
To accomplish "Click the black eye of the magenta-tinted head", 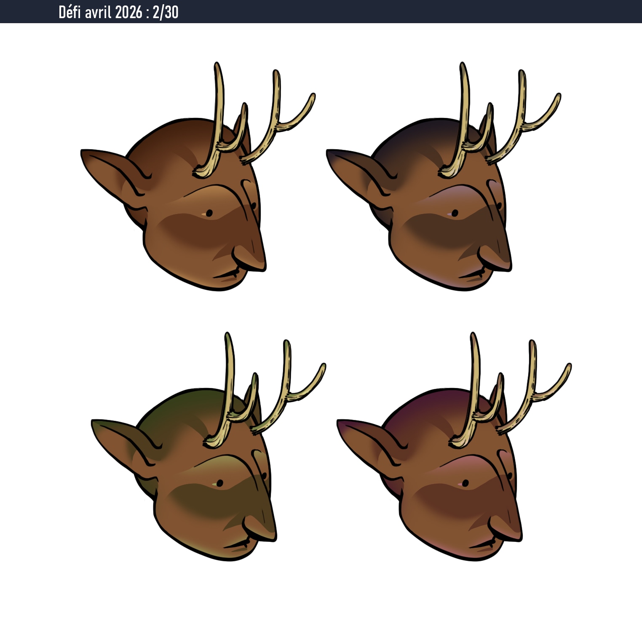I will click(x=465, y=483).
